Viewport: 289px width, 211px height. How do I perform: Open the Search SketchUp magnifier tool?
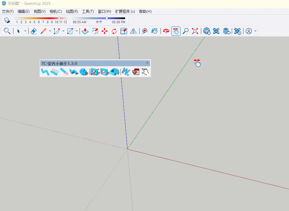[7, 31]
